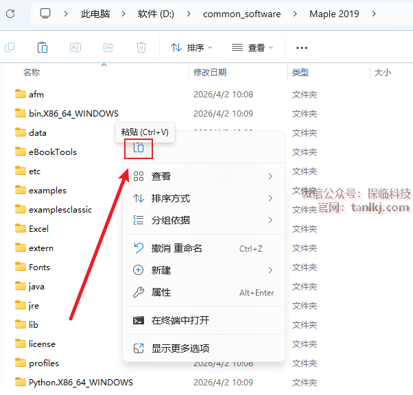Click the computer monitor icon in breadcrumb

coord(45,14)
